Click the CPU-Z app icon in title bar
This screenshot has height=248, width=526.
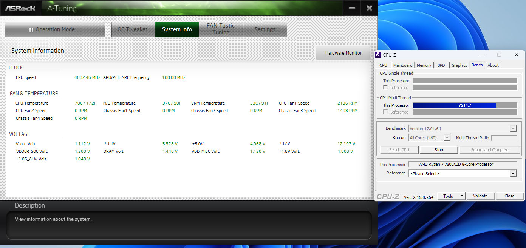[x=378, y=55]
